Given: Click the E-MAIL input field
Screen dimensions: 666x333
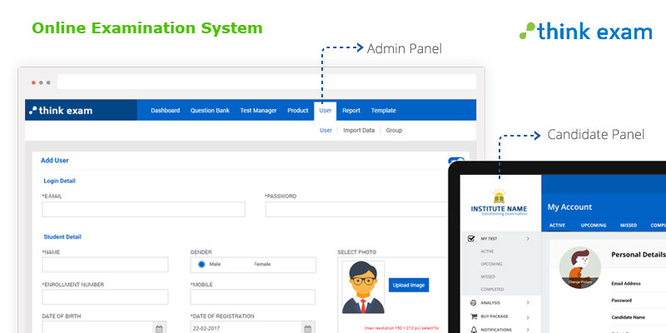Looking at the screenshot, I should tap(143, 209).
